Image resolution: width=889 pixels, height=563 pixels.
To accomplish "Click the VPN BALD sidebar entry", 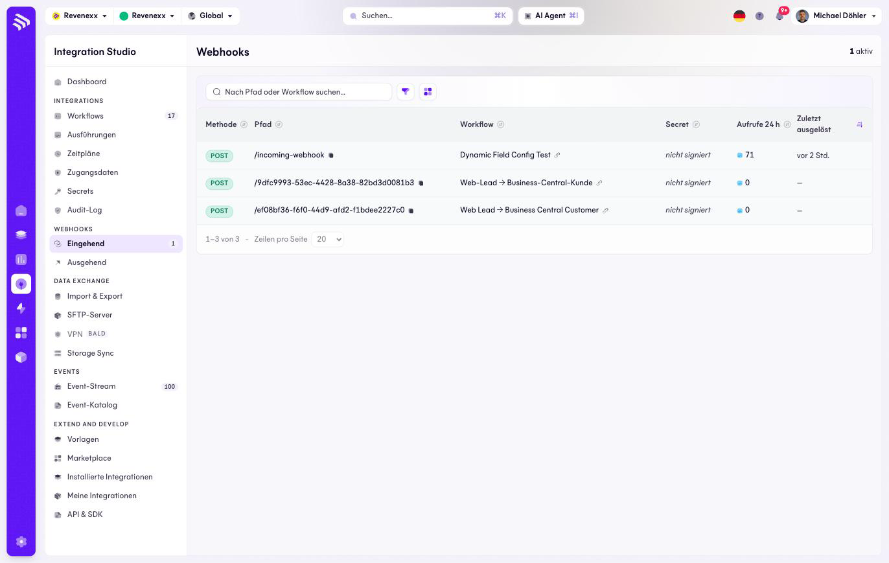I will pos(116,334).
